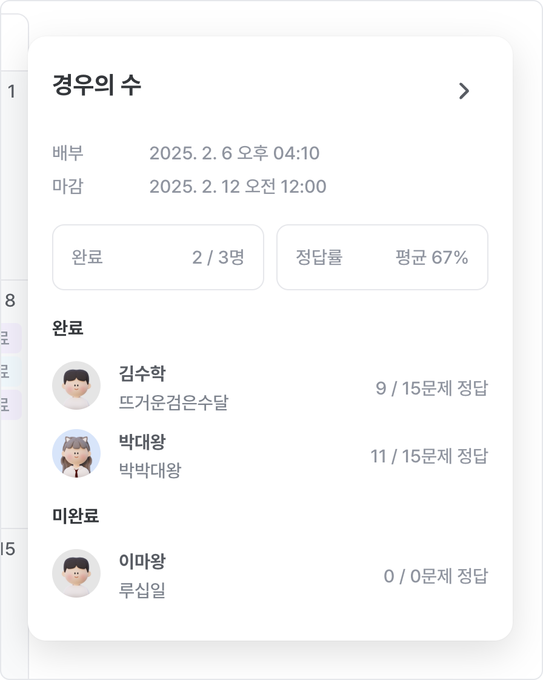The width and height of the screenshot is (543, 680).
Task: Click 0 / 0문제 정답 score
Action: tap(436, 576)
